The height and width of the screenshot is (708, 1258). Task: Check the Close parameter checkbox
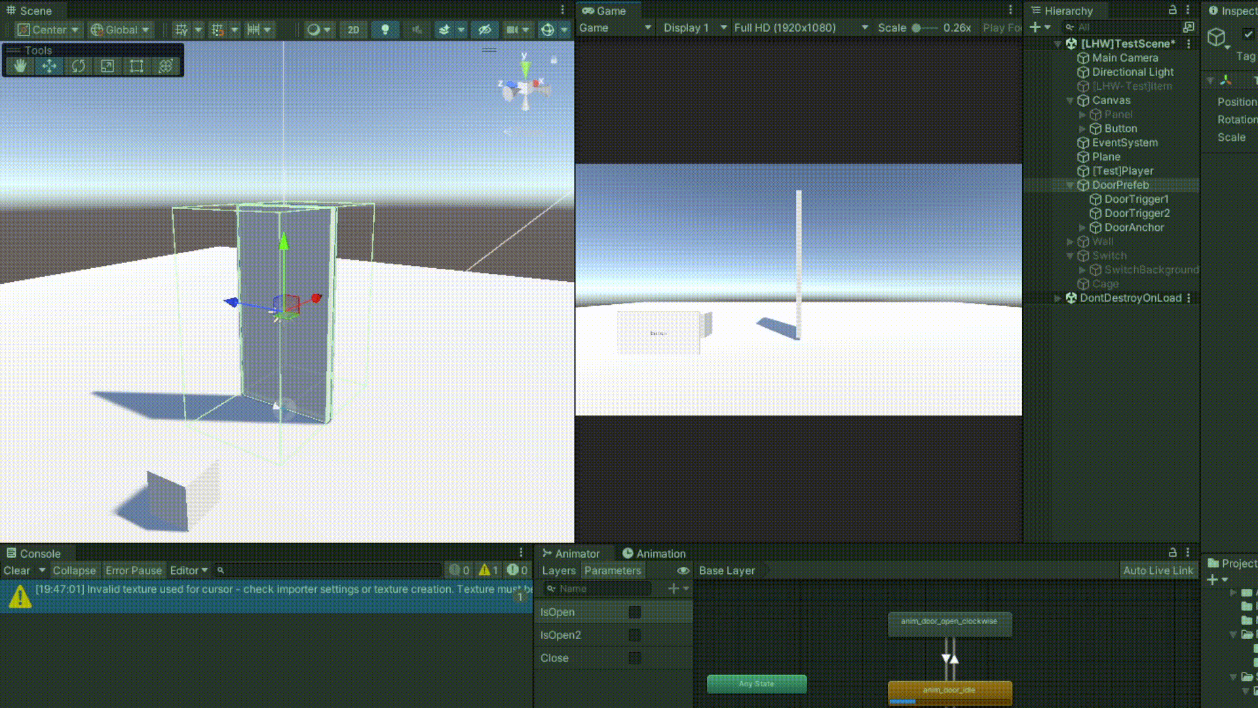pos(634,658)
